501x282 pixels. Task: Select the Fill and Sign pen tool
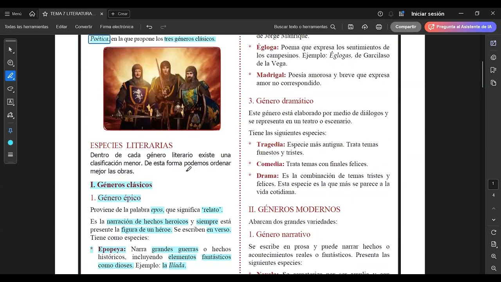[11, 115]
